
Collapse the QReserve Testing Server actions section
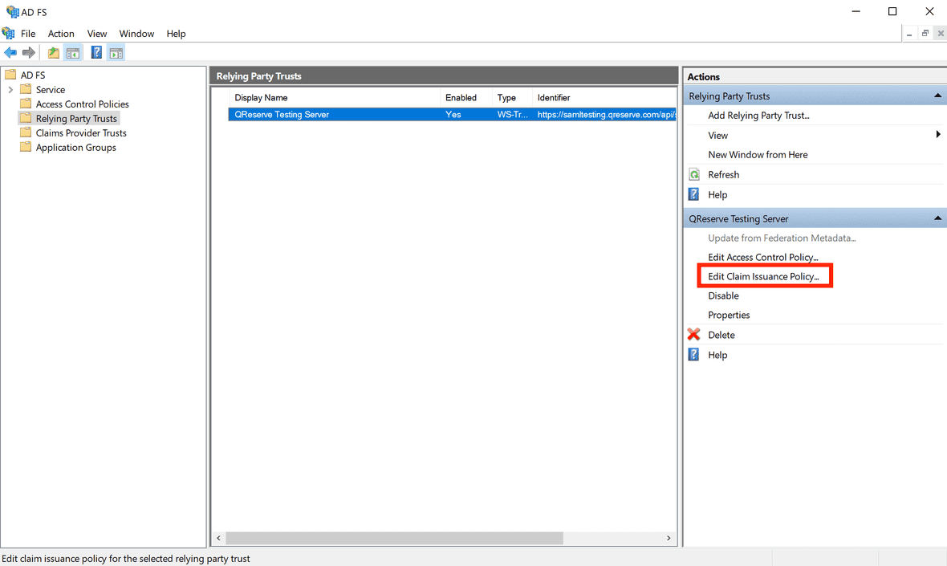tap(937, 218)
